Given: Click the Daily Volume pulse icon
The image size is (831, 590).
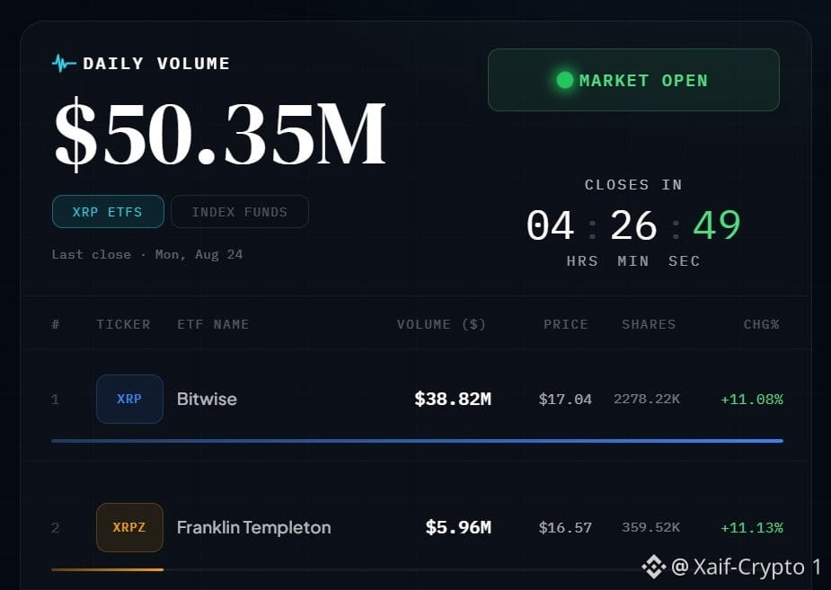Looking at the screenshot, I should click(64, 64).
